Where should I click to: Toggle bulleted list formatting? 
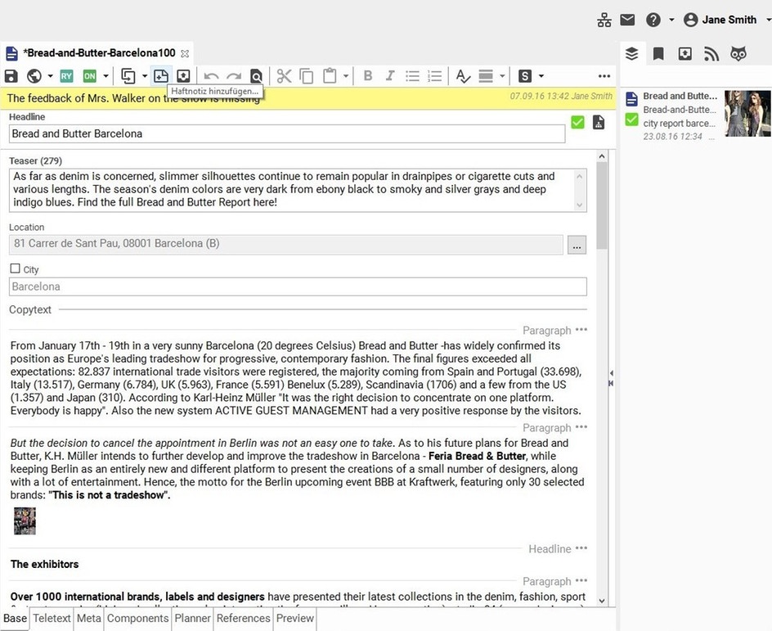pyautogui.click(x=413, y=76)
